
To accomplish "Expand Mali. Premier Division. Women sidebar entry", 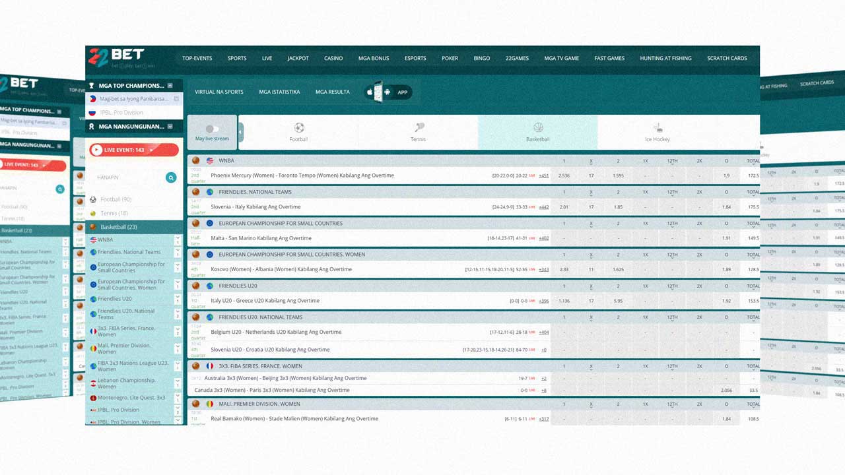I will tap(178, 348).
